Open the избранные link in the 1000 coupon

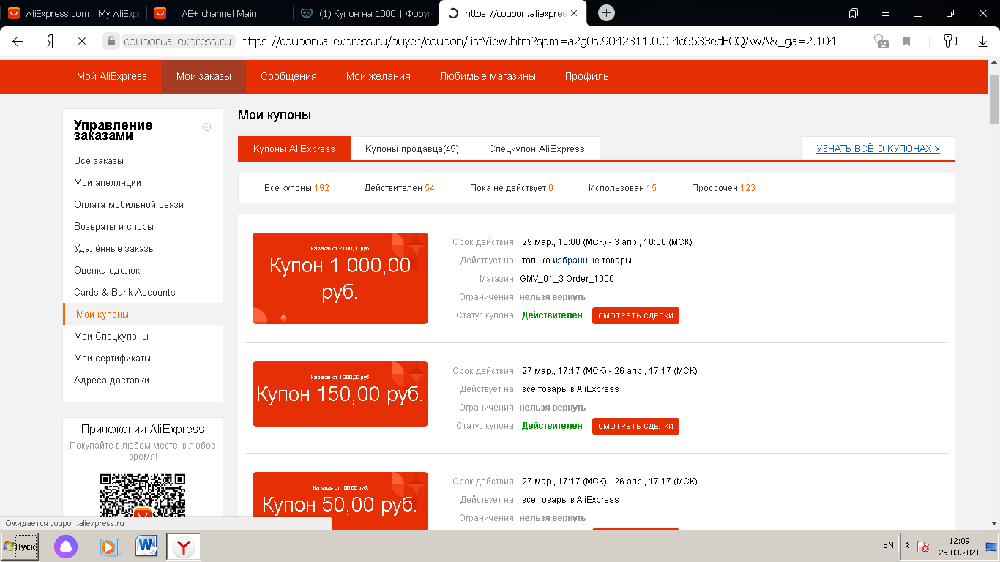tap(576, 261)
